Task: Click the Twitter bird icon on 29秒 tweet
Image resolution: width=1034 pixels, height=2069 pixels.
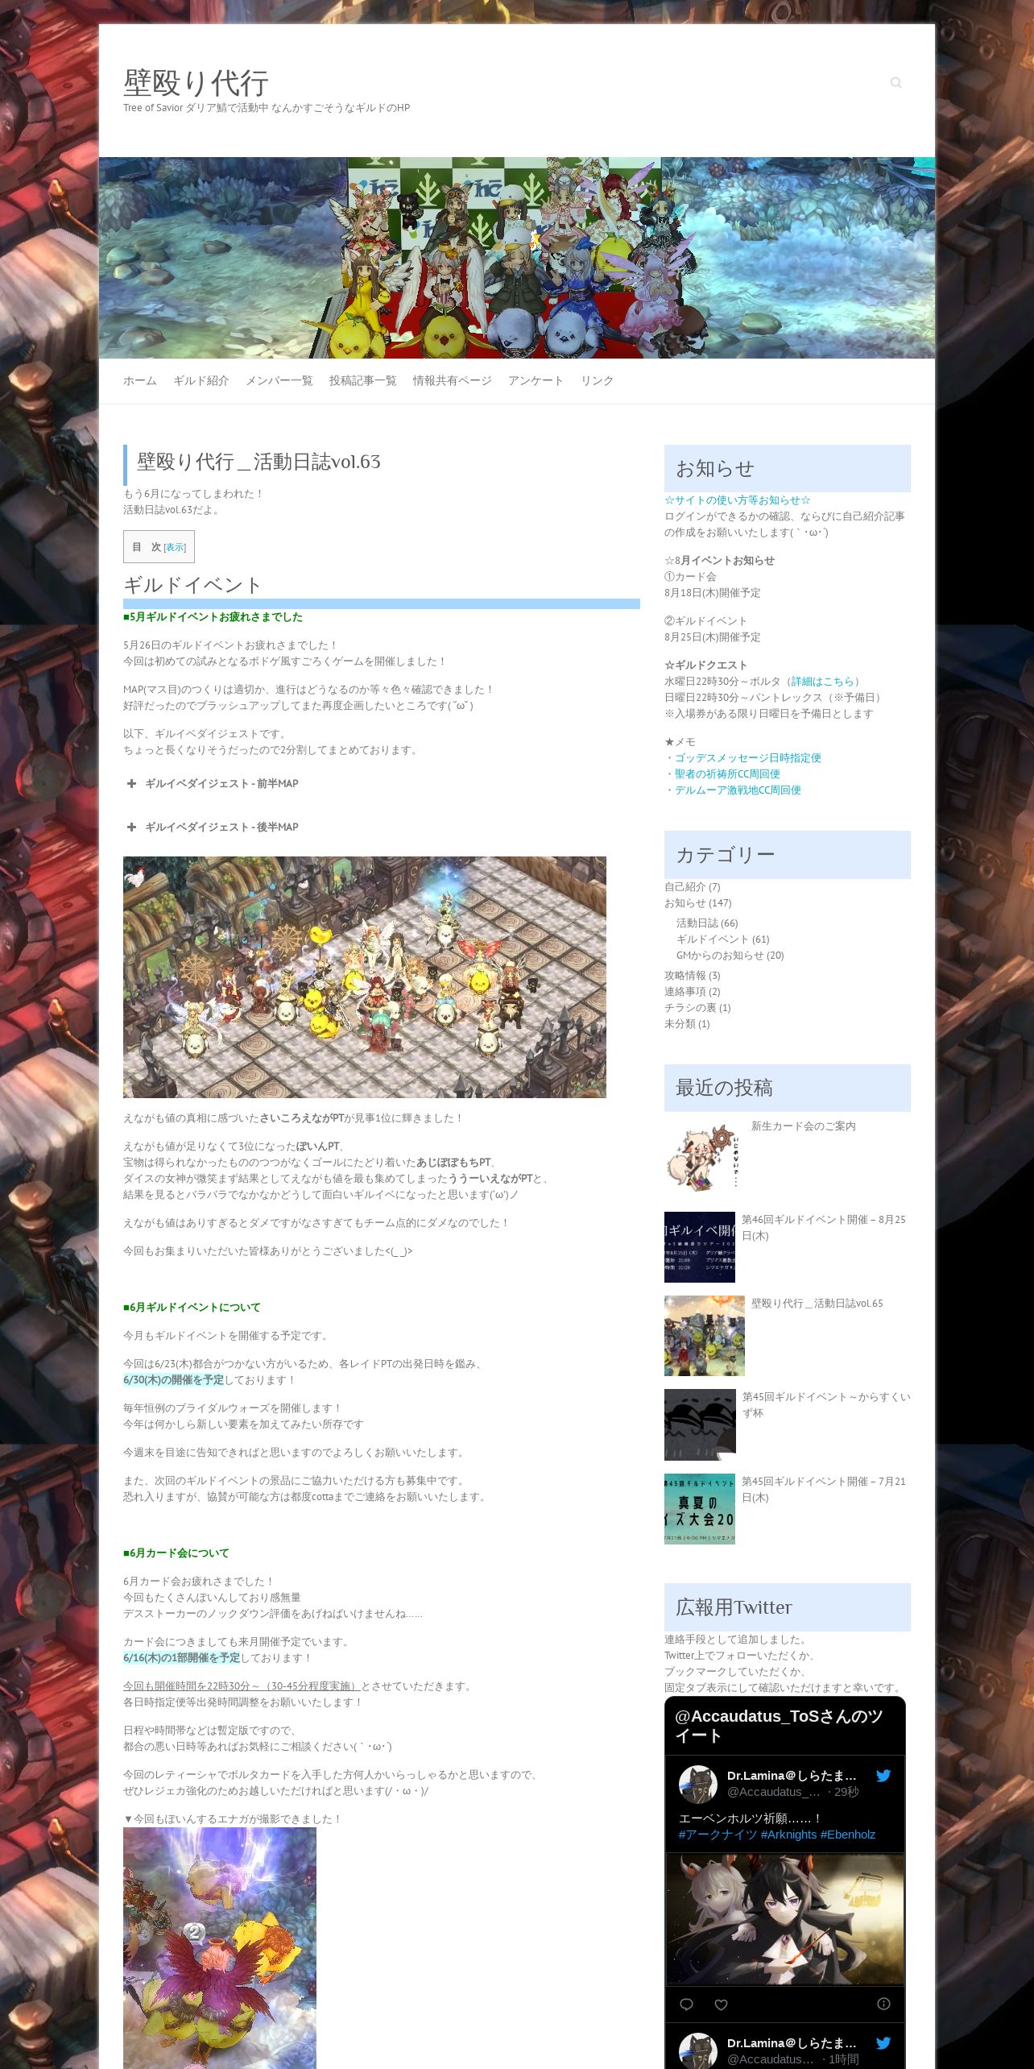Action: (x=883, y=1776)
